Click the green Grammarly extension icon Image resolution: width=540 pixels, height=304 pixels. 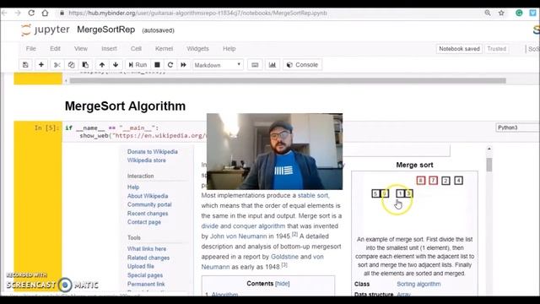(519, 14)
